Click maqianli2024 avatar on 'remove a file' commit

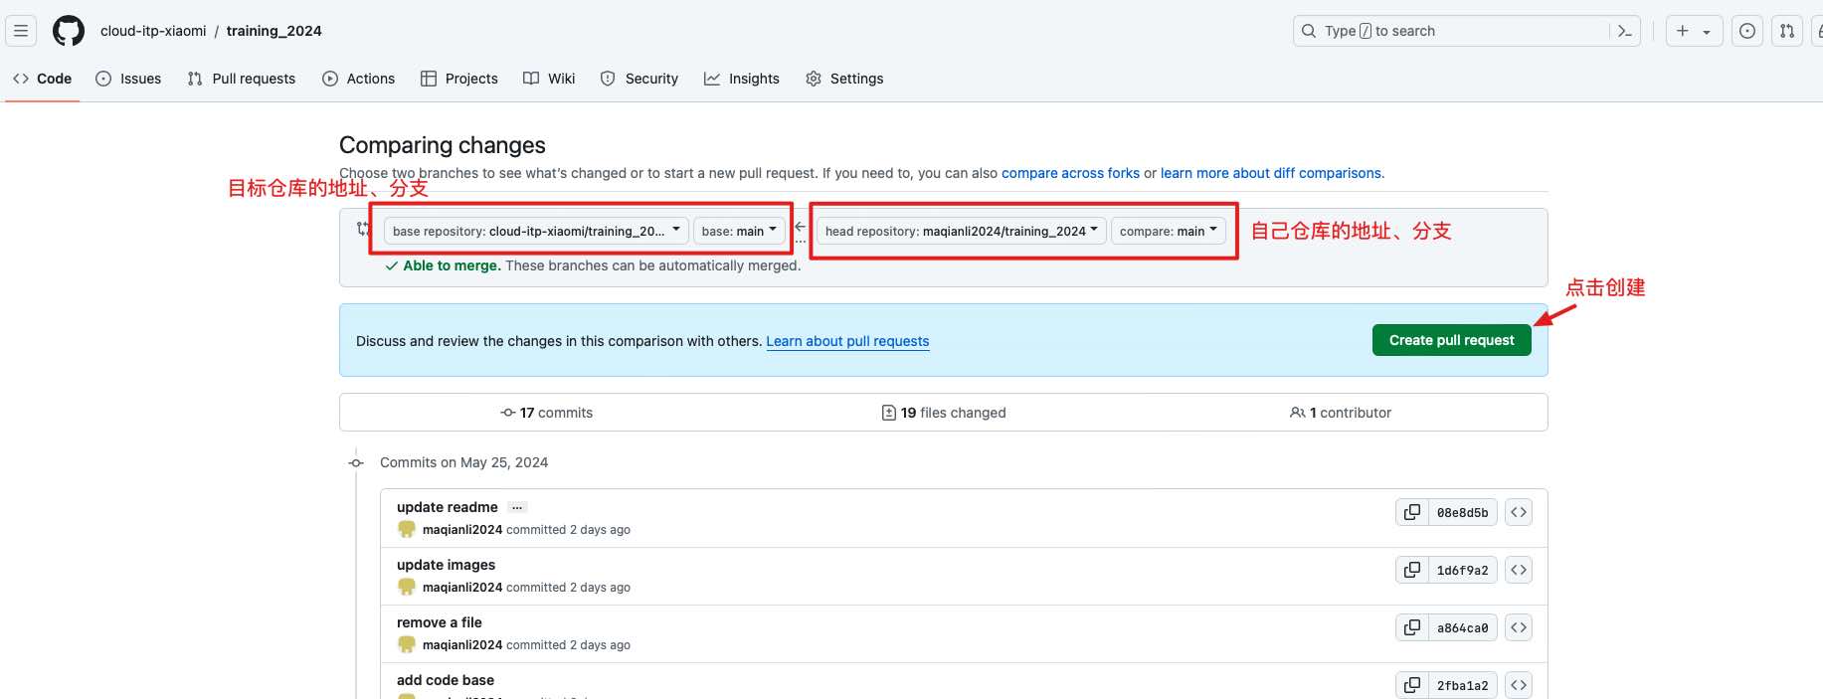click(x=406, y=645)
